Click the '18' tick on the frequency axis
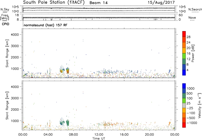Screen dimensions: 202x140 (17, 15)
